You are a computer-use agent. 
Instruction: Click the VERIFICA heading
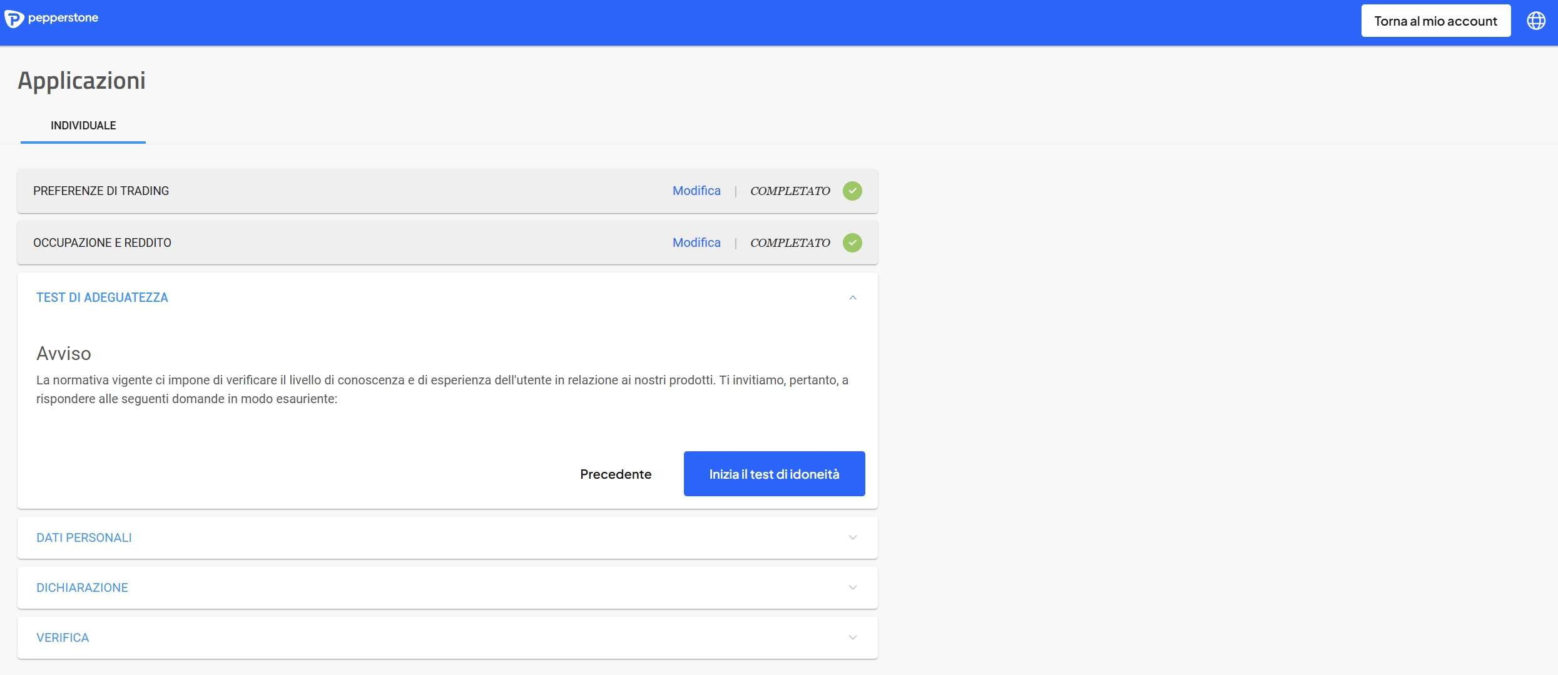pyautogui.click(x=63, y=637)
